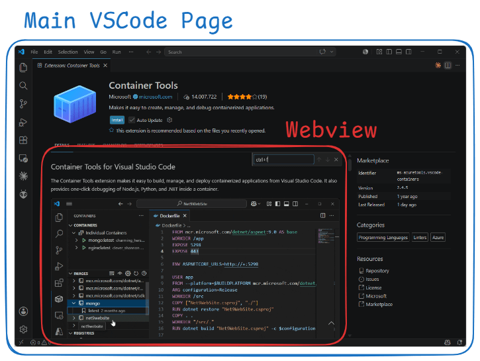Open dropdown arrow beside Copilot chat icon
The height and width of the screenshot is (361, 480).
point(332,52)
